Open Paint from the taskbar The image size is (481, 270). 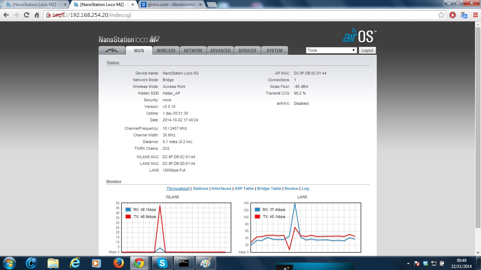[206, 263]
